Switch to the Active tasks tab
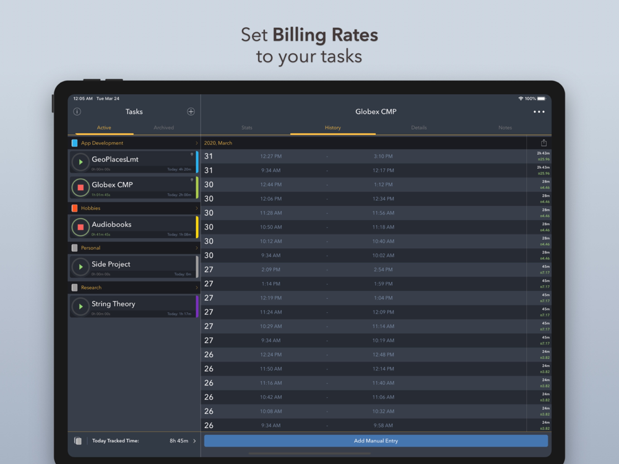This screenshot has width=619, height=464. [x=104, y=127]
